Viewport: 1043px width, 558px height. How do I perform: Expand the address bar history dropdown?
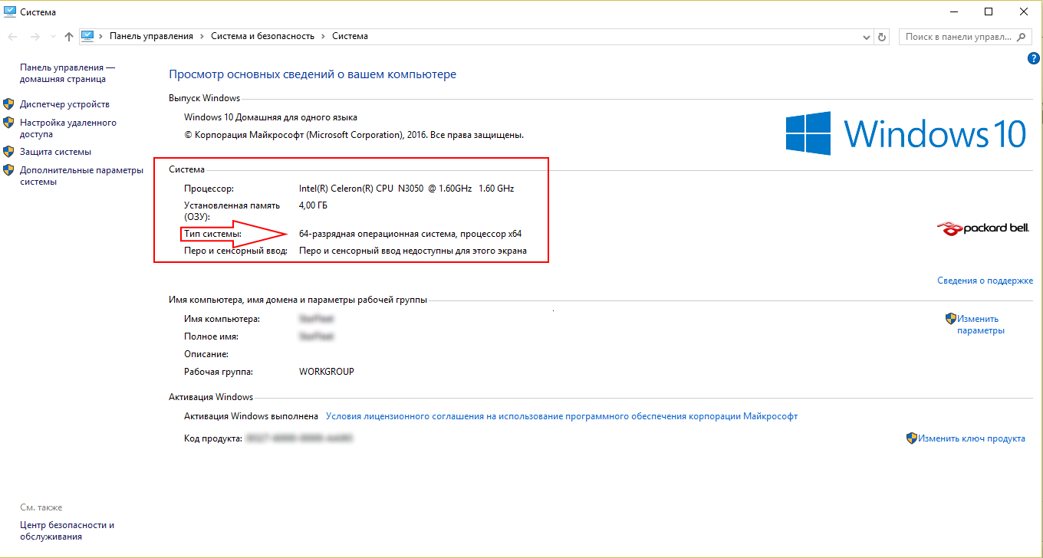(x=867, y=37)
